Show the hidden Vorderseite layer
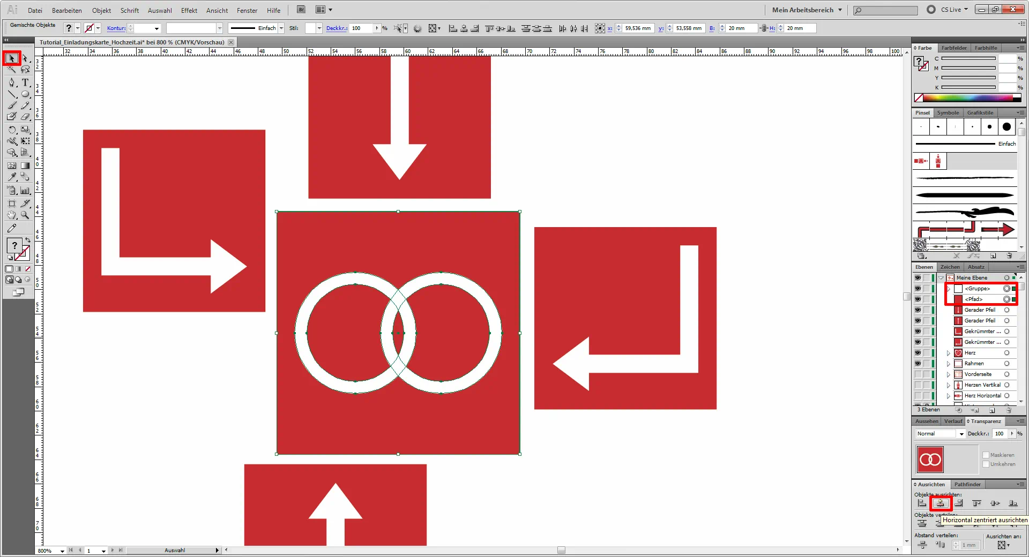The image size is (1029, 557). tap(918, 374)
